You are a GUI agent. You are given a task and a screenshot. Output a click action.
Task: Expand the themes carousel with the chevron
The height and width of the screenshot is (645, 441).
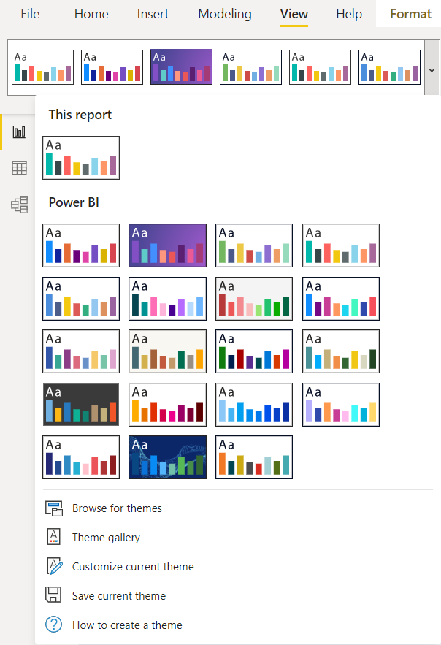pos(432,69)
